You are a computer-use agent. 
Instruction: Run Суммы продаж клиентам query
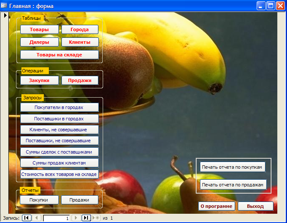pos(59,163)
